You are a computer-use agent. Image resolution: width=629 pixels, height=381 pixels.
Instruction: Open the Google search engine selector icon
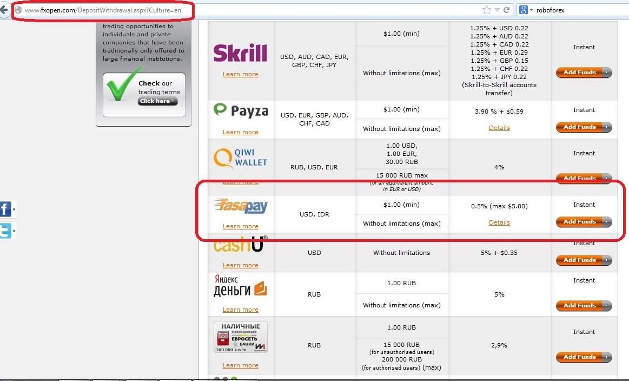point(523,10)
